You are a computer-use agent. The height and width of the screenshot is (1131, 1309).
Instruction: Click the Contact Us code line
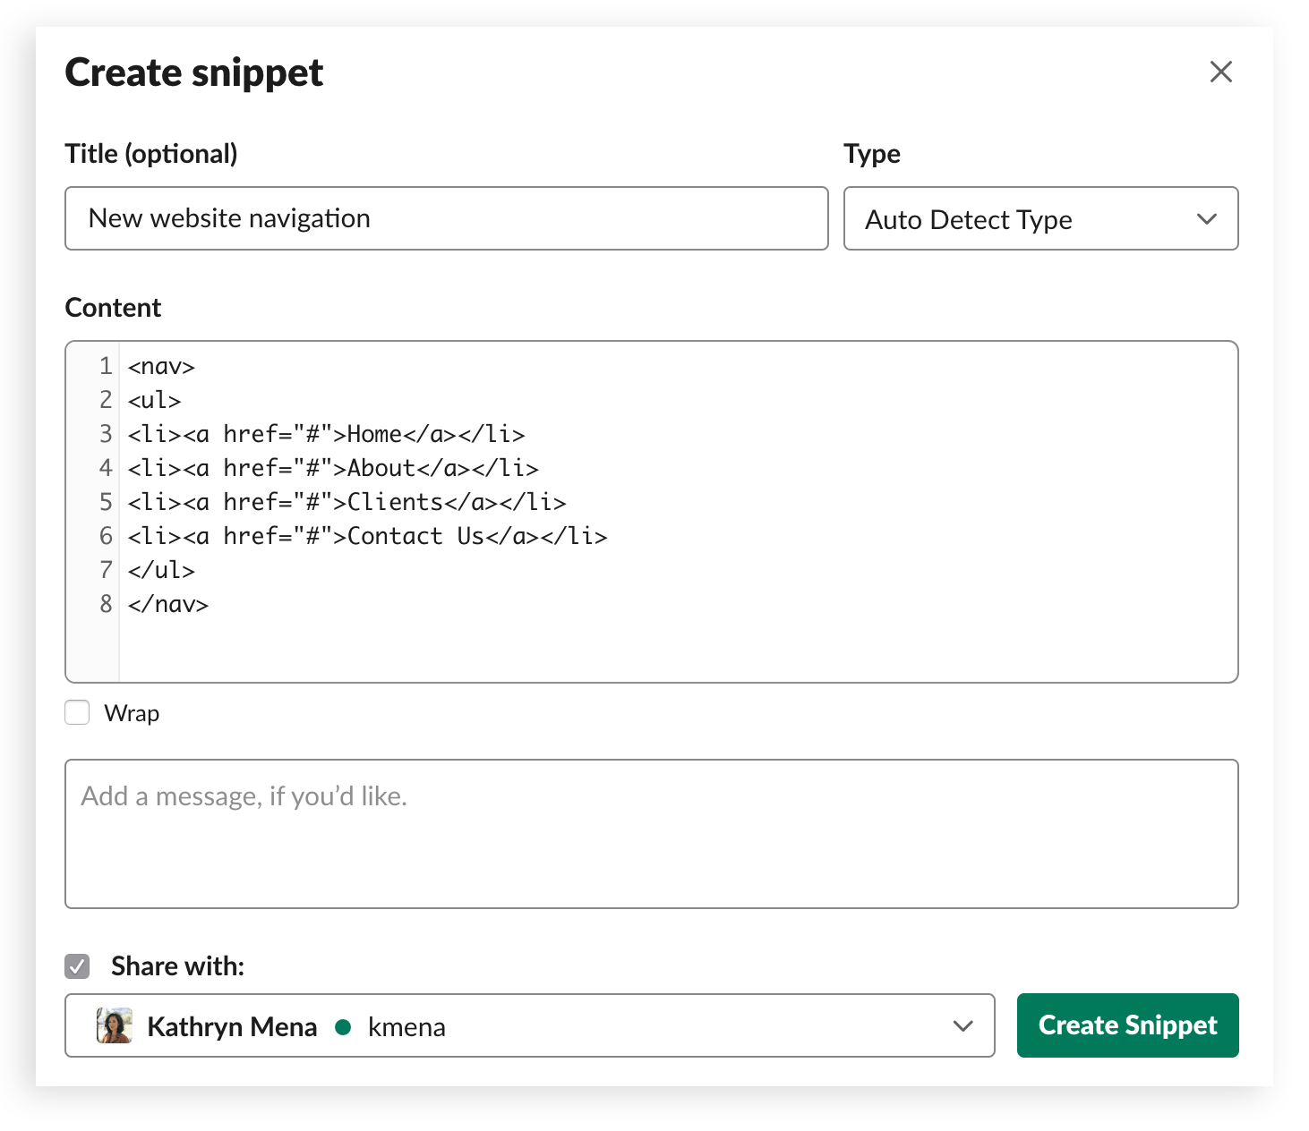(367, 537)
